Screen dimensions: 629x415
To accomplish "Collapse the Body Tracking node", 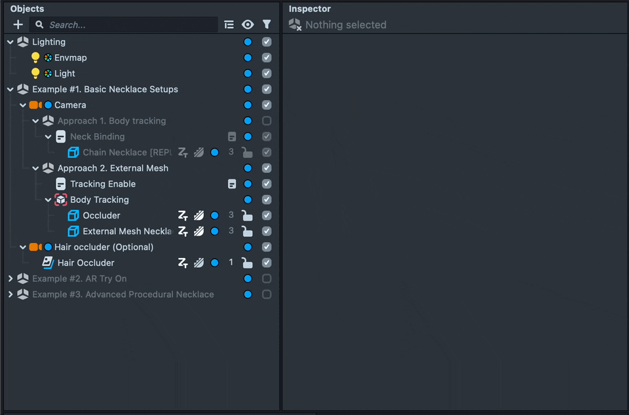I will (x=48, y=200).
